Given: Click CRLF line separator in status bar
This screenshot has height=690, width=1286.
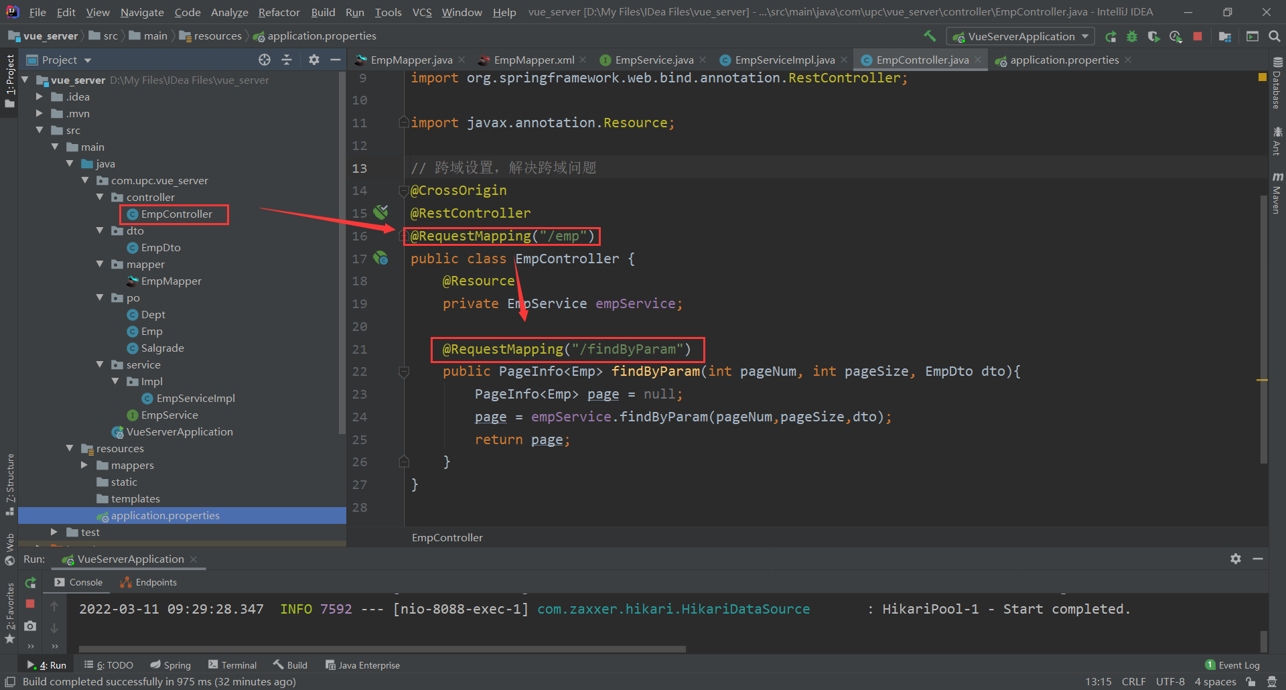Looking at the screenshot, I should [x=1133, y=682].
